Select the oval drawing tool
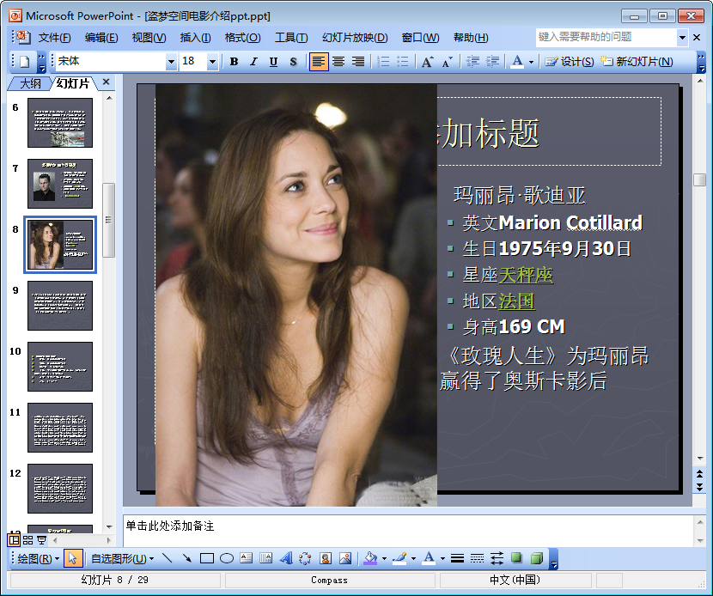The height and width of the screenshot is (596, 713). click(x=227, y=558)
